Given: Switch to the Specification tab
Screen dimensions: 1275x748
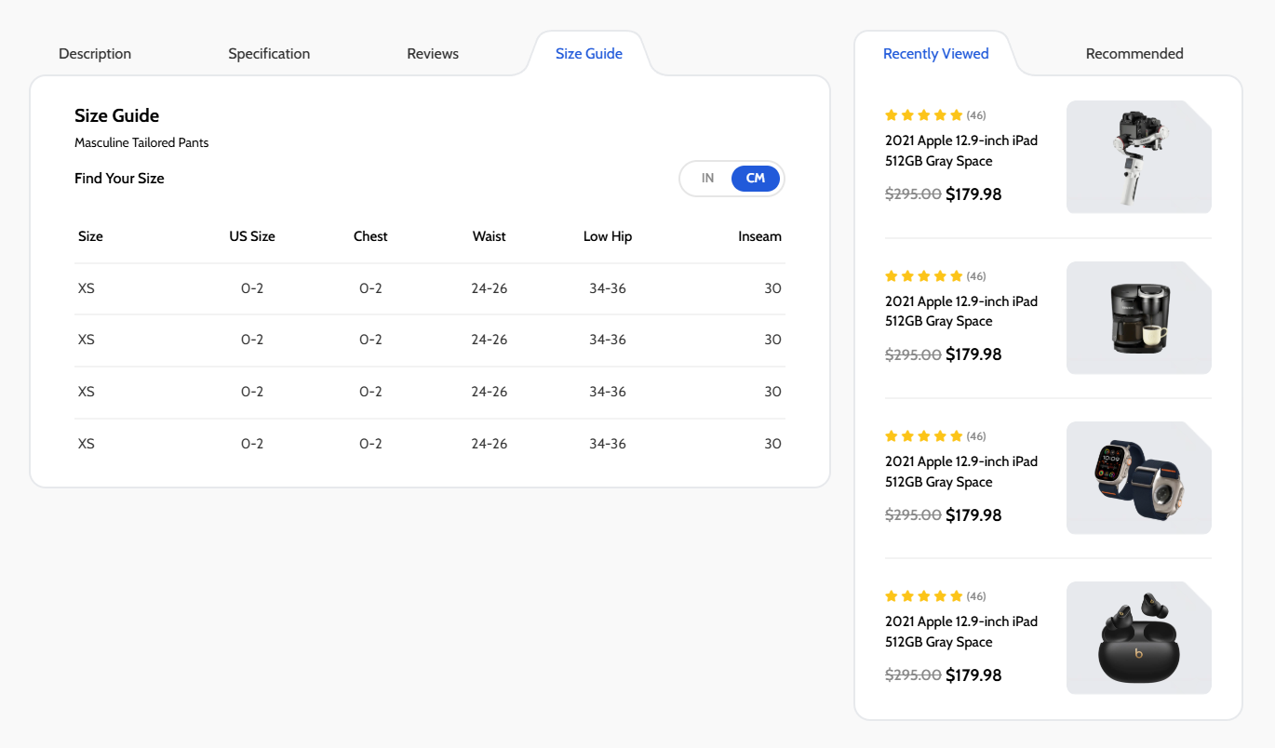Looking at the screenshot, I should 269,54.
